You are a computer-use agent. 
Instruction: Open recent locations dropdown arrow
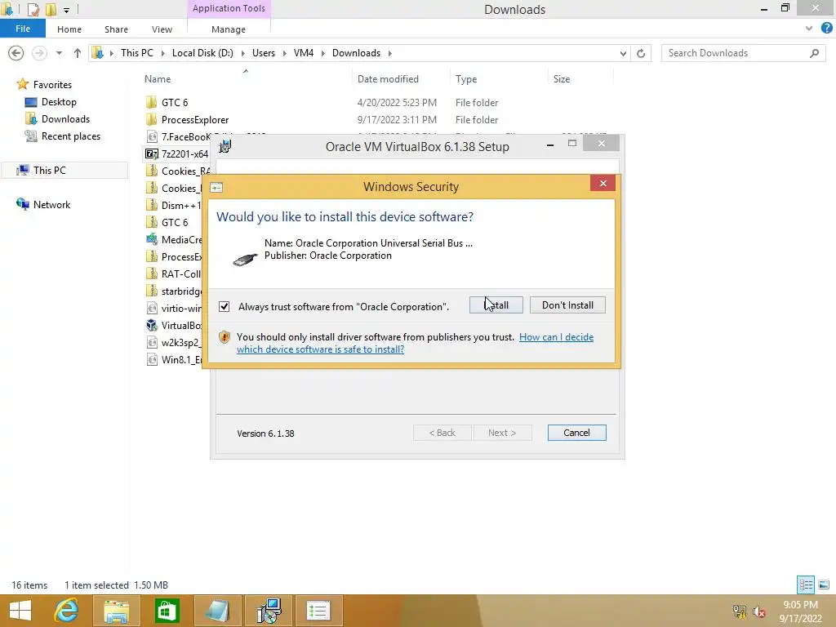(x=59, y=53)
